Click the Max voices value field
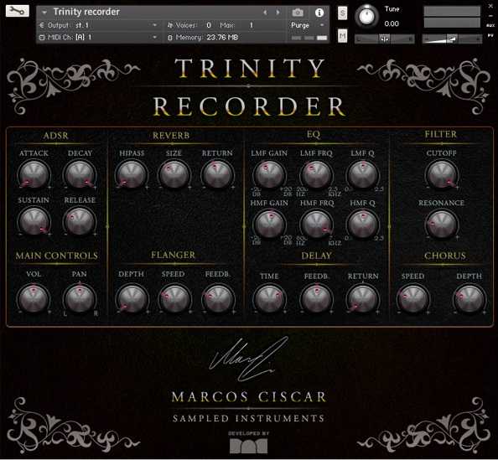The height and width of the screenshot is (460, 498). point(251,25)
